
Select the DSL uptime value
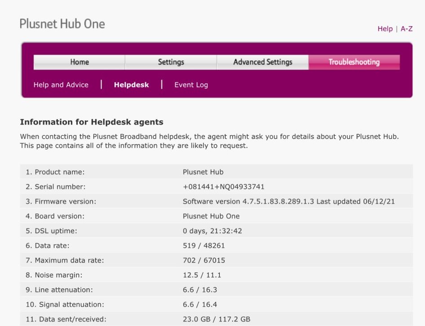pyautogui.click(x=211, y=231)
